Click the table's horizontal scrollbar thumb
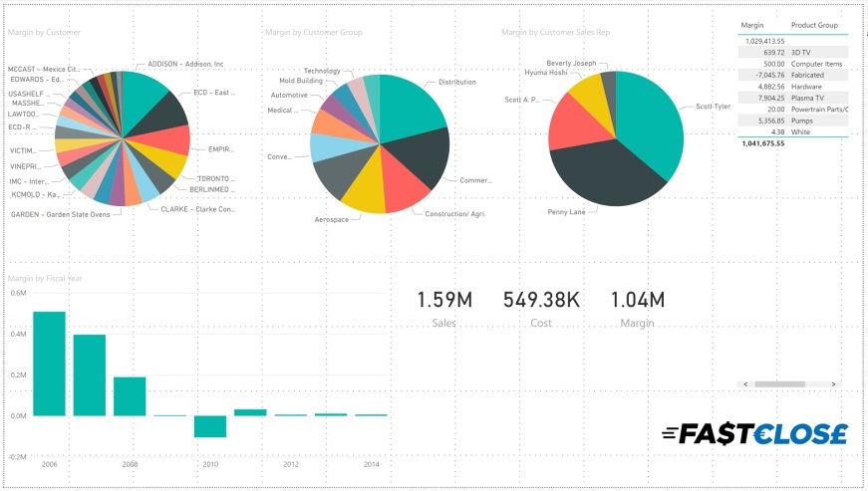The image size is (868, 491). [x=783, y=383]
